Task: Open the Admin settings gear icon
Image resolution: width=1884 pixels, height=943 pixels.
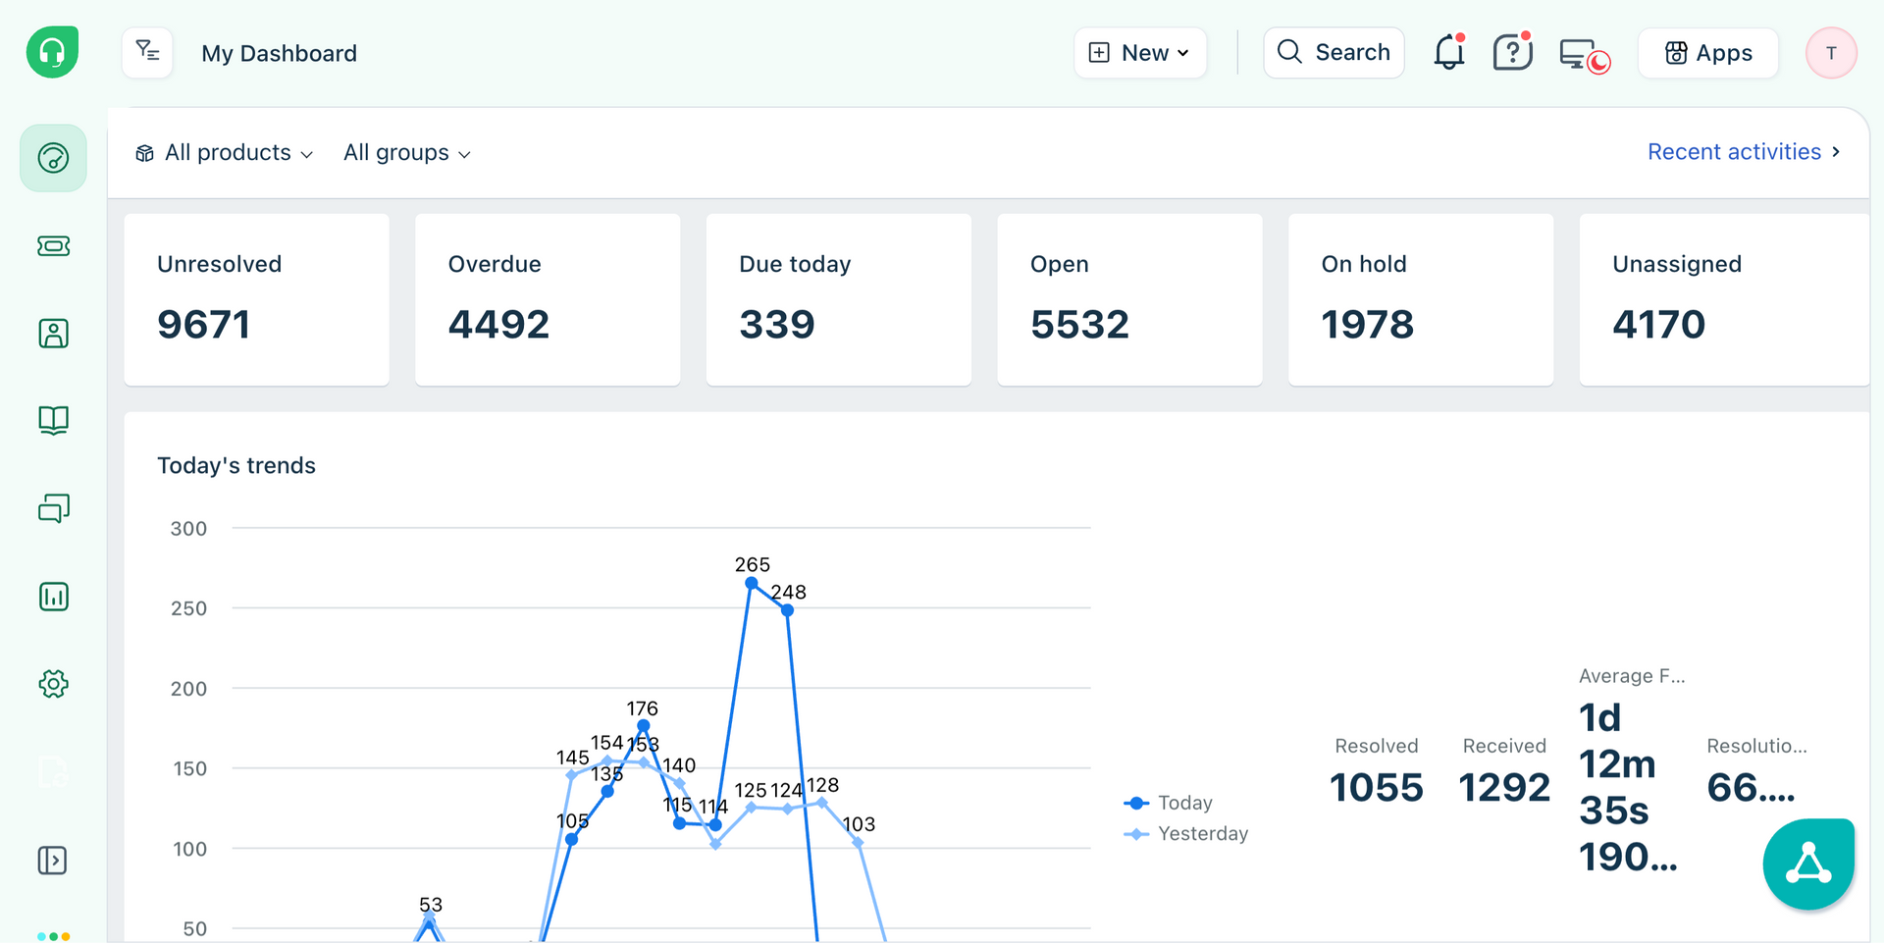Action: 53,684
